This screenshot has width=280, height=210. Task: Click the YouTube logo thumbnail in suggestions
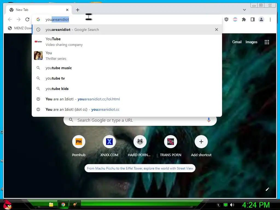click(38, 42)
